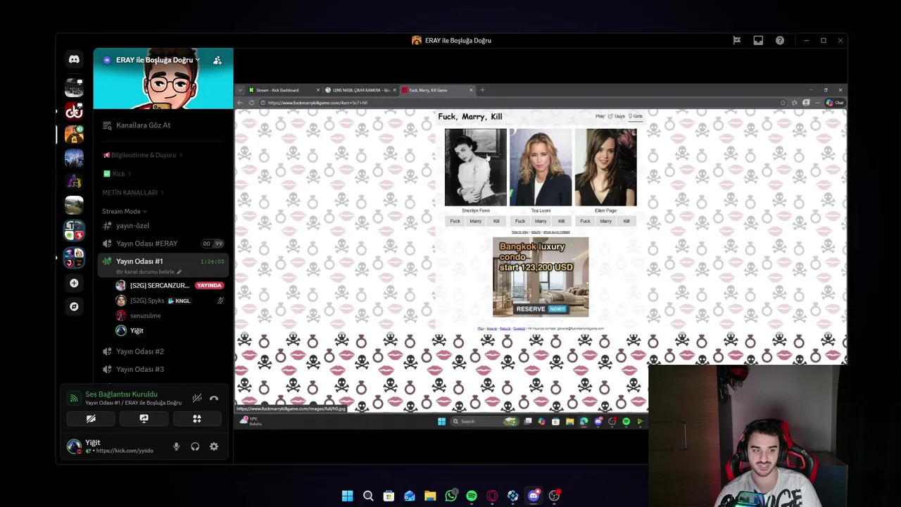This screenshot has height=507, width=901.
Task: Click Bir kanal durumu belirle status edit
Action: coord(149,272)
